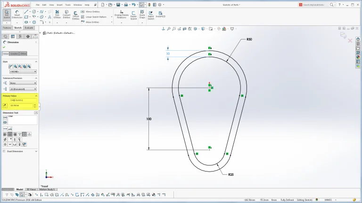
Task: Click the primary value dimension input field
Action: (22, 105)
